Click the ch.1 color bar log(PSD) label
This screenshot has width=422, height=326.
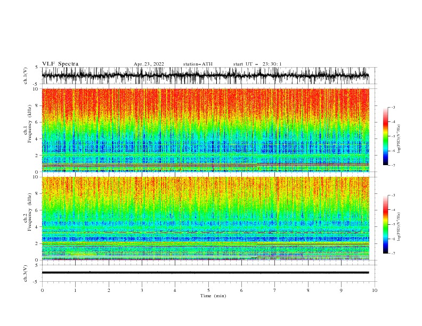pyautogui.click(x=399, y=139)
